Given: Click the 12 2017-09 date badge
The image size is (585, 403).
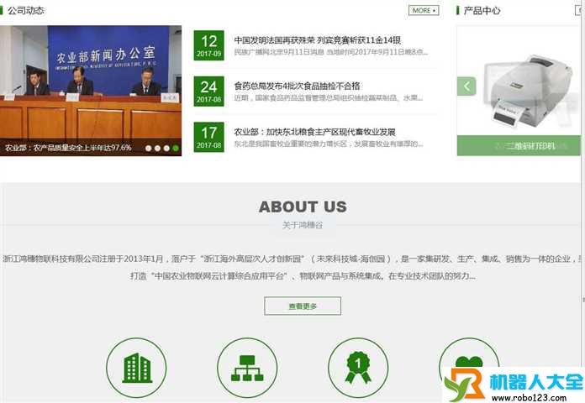Looking at the screenshot, I should click(209, 45).
